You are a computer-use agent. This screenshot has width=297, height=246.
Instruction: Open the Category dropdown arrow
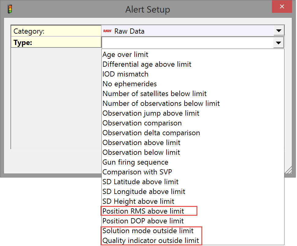click(278, 31)
